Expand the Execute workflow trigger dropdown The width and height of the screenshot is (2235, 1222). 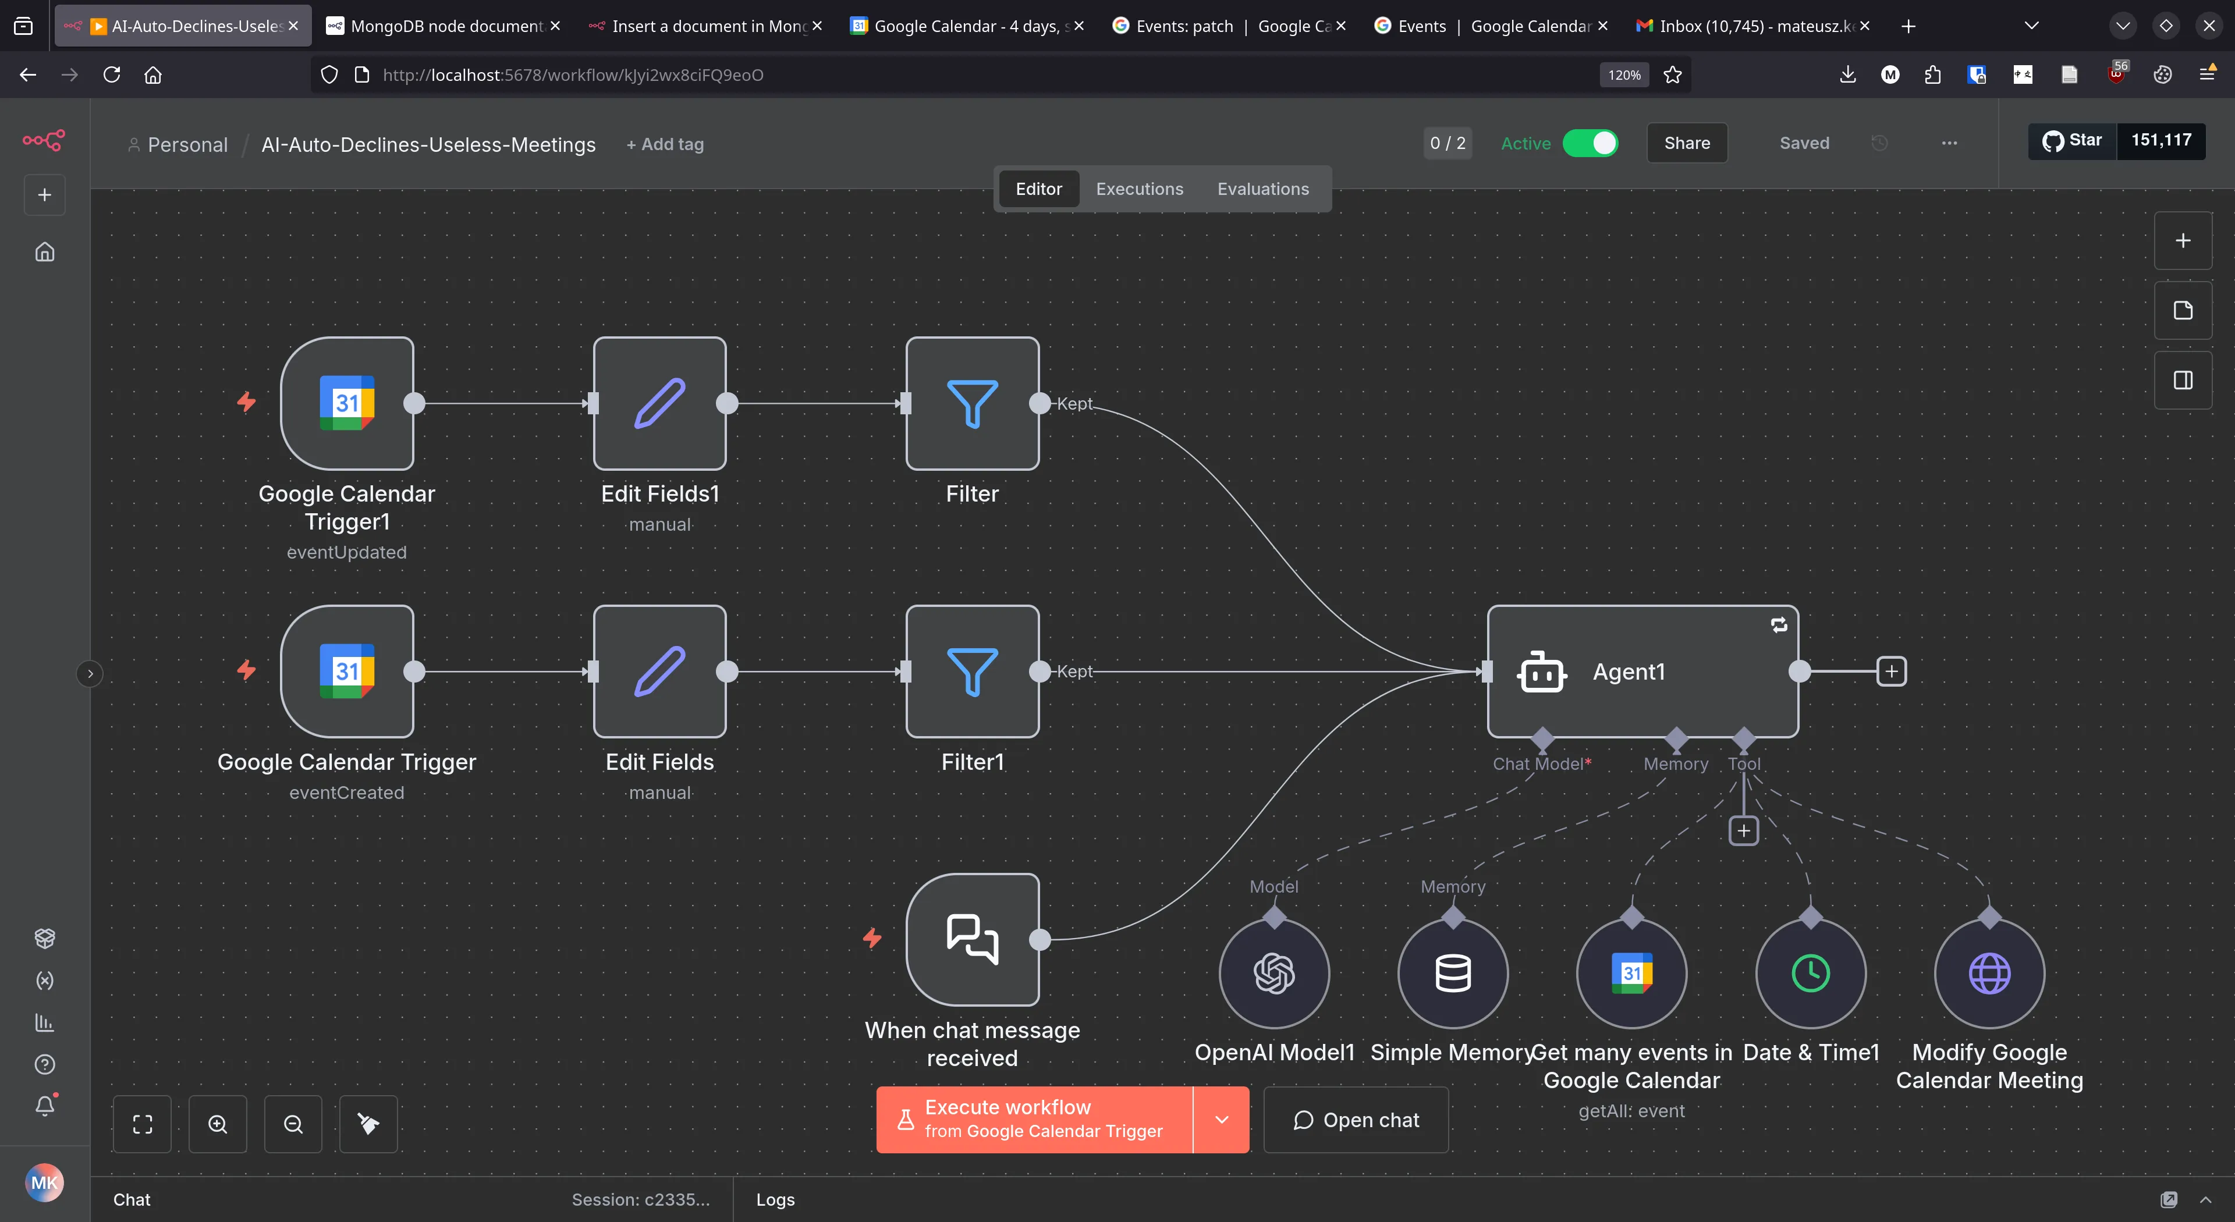(x=1221, y=1120)
